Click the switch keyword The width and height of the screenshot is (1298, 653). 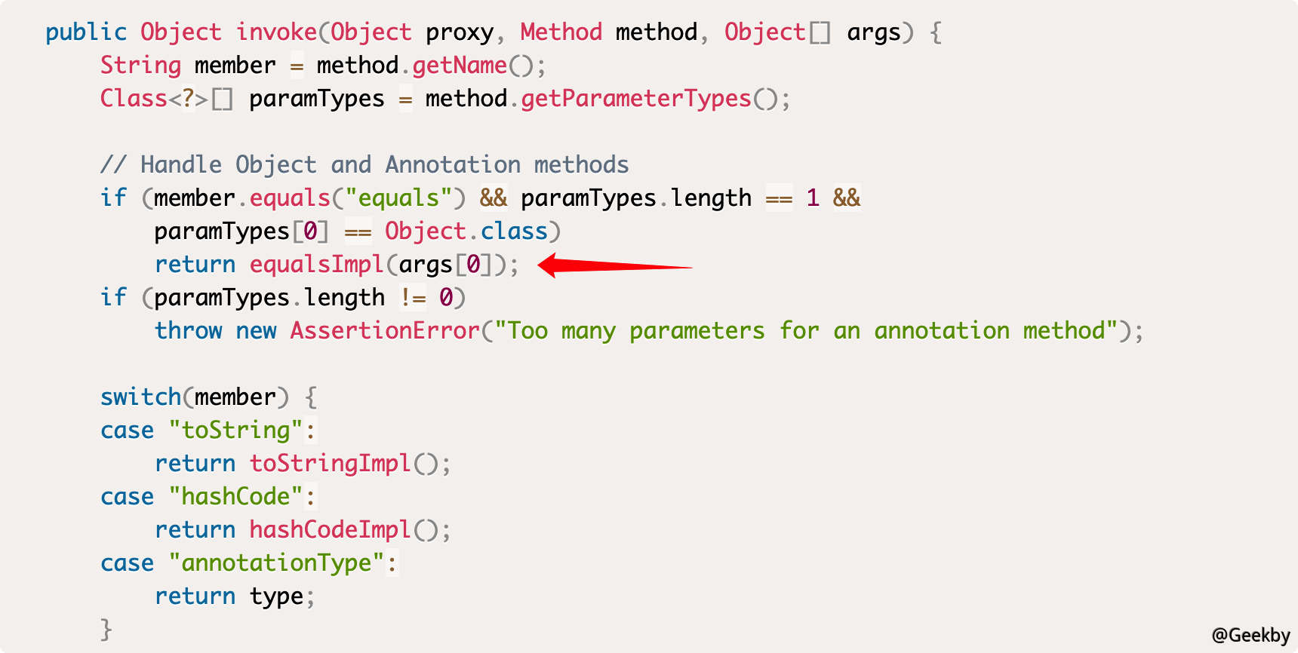(x=140, y=397)
